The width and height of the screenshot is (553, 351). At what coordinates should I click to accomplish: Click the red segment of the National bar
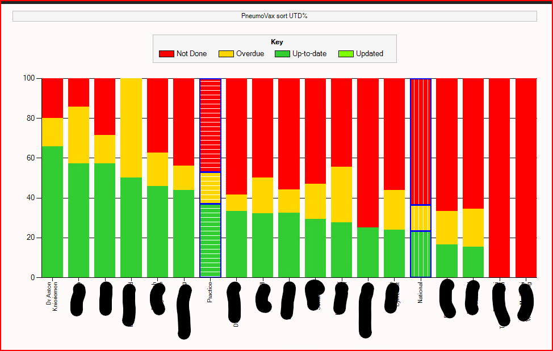point(420,141)
